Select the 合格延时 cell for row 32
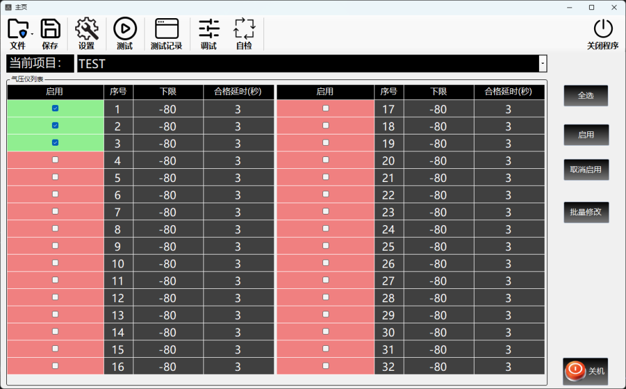Screen dimensions: 626x389 click(x=508, y=367)
